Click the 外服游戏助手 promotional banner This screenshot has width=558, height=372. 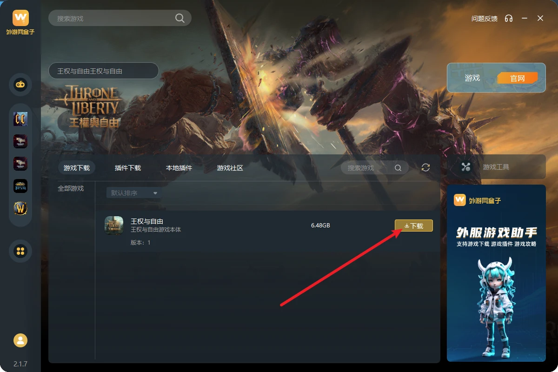(x=496, y=273)
